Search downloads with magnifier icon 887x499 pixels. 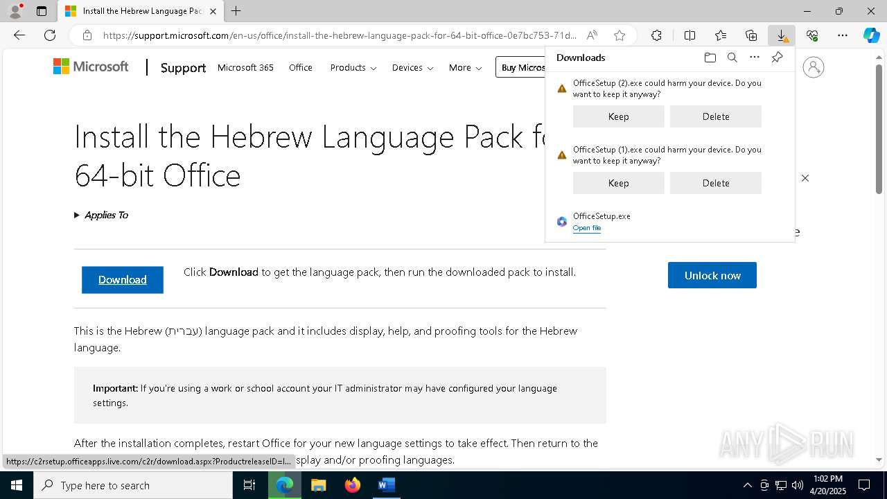[x=732, y=58]
